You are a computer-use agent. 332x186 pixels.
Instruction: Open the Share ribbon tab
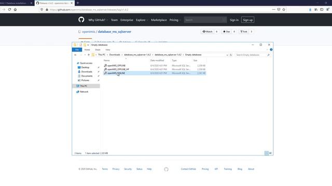coord(98,50)
